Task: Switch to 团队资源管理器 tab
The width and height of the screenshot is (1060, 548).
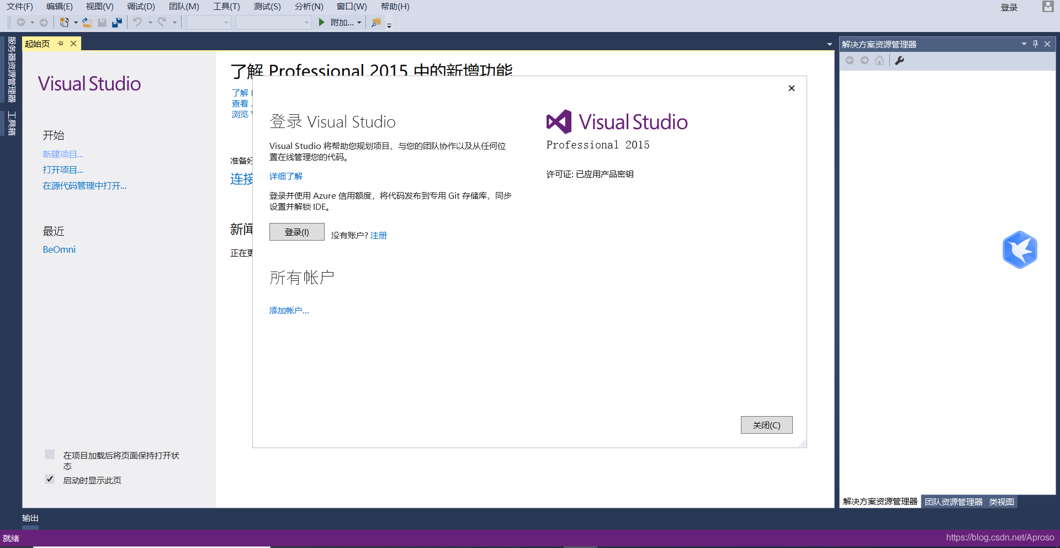Action: click(953, 502)
